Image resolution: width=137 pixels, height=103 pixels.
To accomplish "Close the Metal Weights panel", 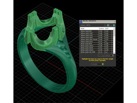I will point(114,21).
